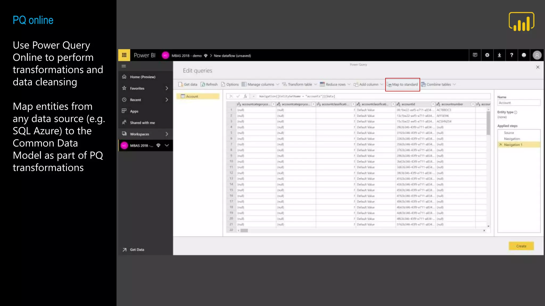Expand the Favorites chevron
545x306 pixels.
pyautogui.click(x=167, y=88)
